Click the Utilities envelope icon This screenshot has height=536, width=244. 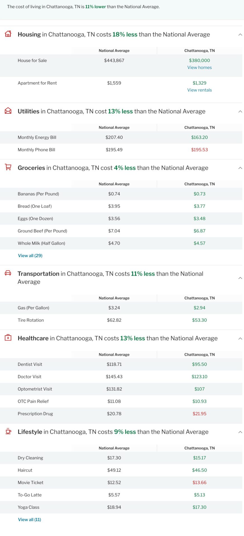[x=8, y=111]
